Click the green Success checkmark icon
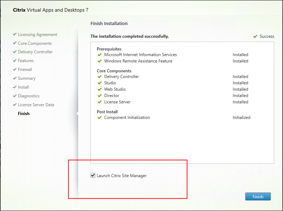Viewport: 283px width, 211px height. 255,36
